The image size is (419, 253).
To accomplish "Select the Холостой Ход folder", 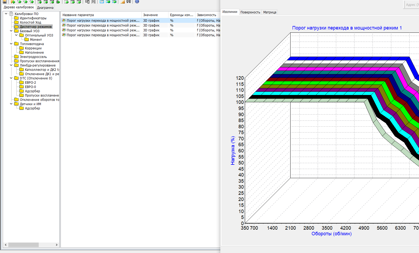I will point(30,23).
